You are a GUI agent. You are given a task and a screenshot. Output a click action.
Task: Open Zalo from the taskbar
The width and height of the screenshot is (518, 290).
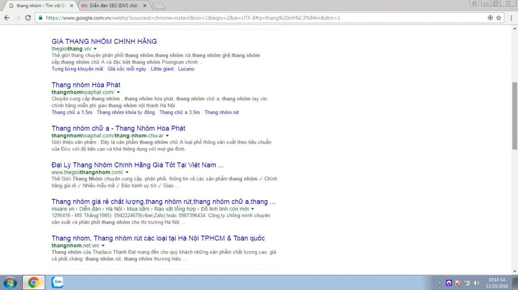click(57, 282)
